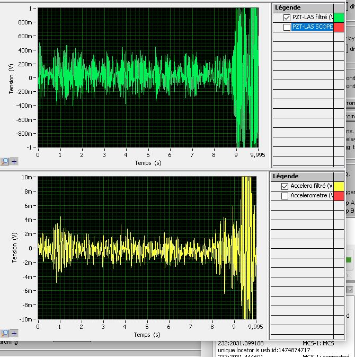Click the zoom magnifier tool under the bottom graph
Viewport: 355px width, 357px height.
click(x=5, y=333)
